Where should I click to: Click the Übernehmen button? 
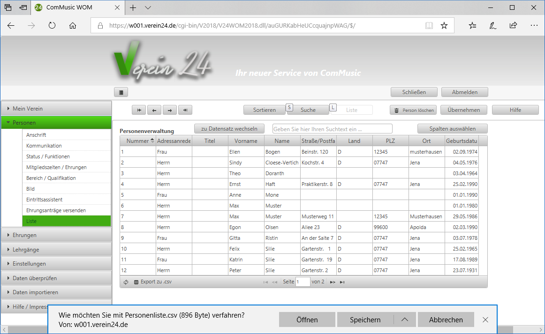(x=464, y=110)
